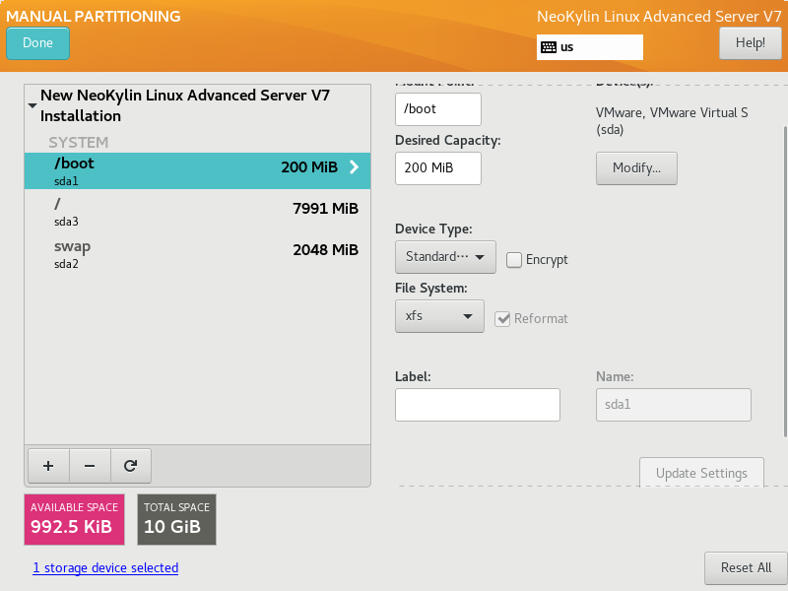The height and width of the screenshot is (591, 788).
Task: Open the File System xfs dropdown
Action: pyautogui.click(x=439, y=316)
